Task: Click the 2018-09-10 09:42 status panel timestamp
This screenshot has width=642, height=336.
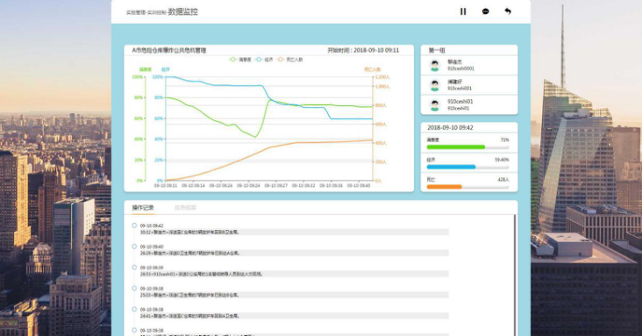Action: (451, 128)
